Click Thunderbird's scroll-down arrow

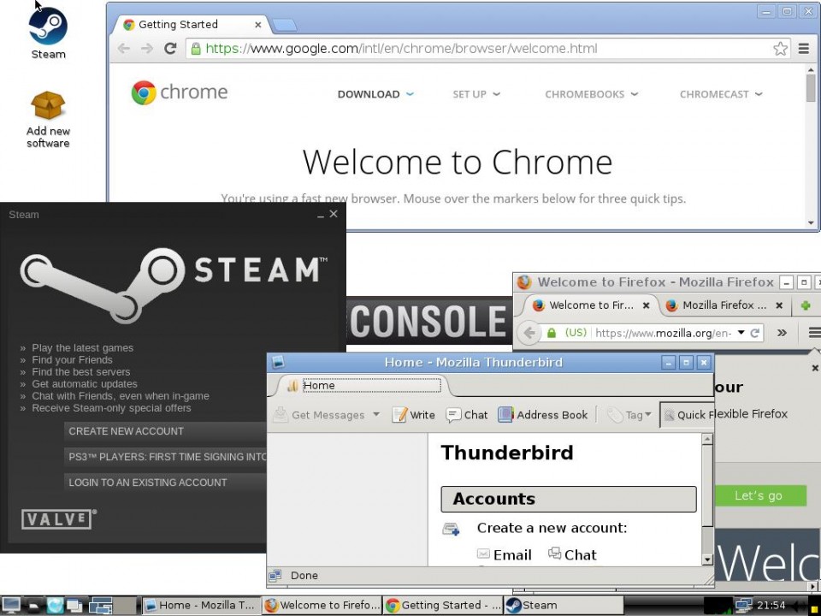coord(707,560)
